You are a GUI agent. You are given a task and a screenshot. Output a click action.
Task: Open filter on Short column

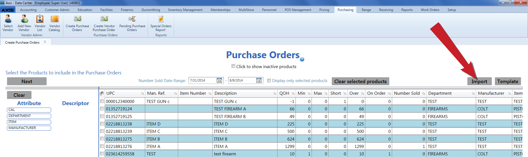(x=345, y=94)
